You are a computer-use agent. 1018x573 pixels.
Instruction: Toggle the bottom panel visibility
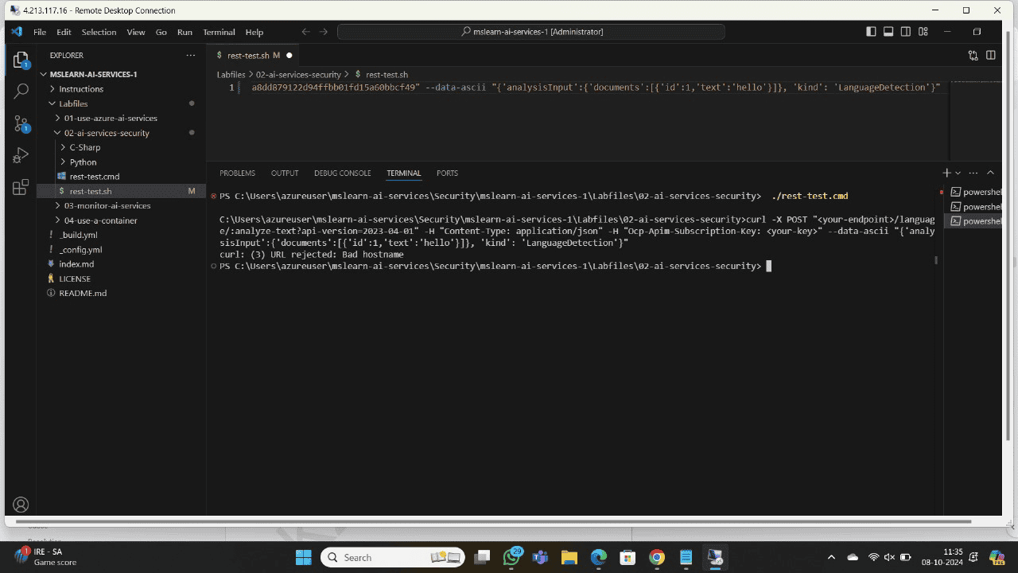coord(888,32)
